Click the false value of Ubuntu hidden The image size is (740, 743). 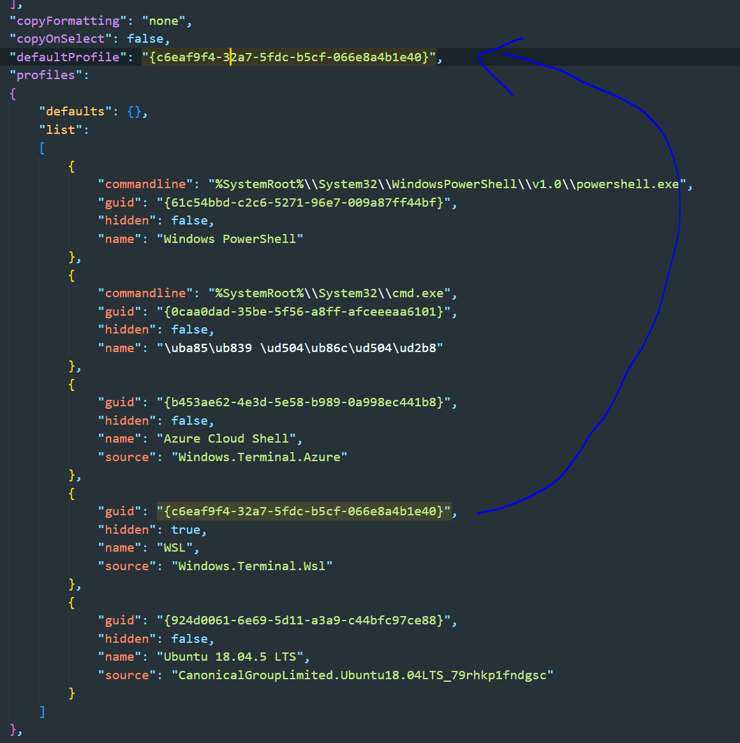(x=189, y=639)
